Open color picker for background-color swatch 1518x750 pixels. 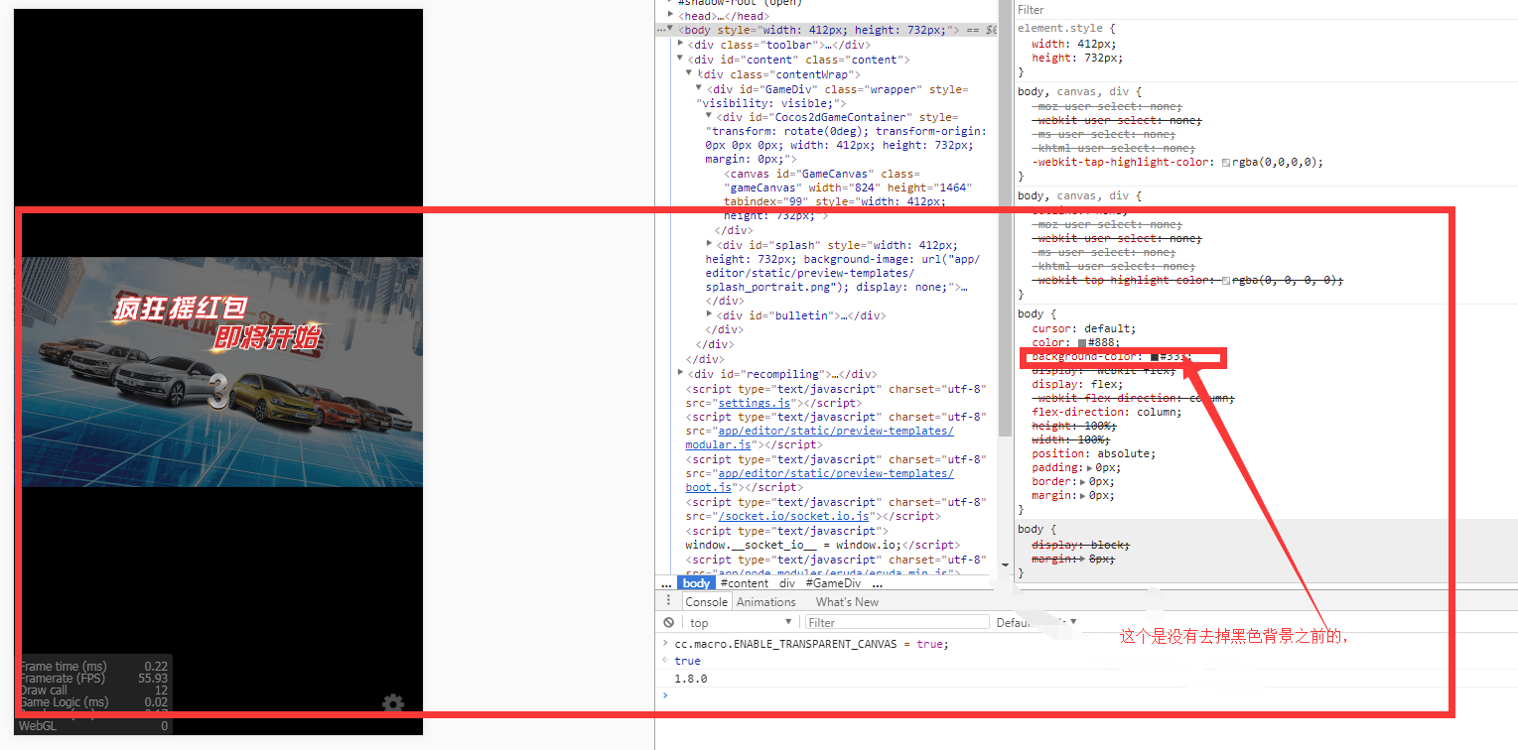click(1157, 356)
